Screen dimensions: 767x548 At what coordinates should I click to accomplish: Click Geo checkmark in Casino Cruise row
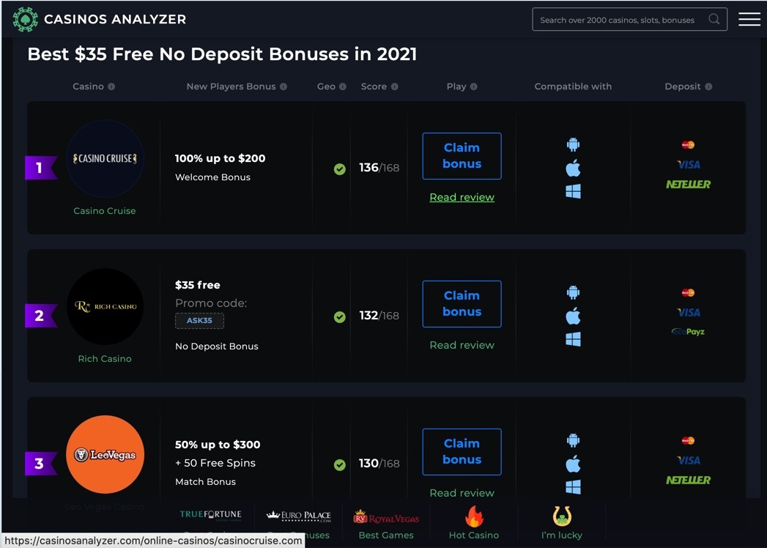click(339, 169)
